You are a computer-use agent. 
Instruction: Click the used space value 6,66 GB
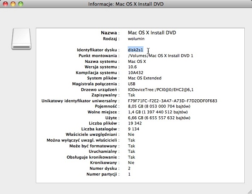click(159, 118)
